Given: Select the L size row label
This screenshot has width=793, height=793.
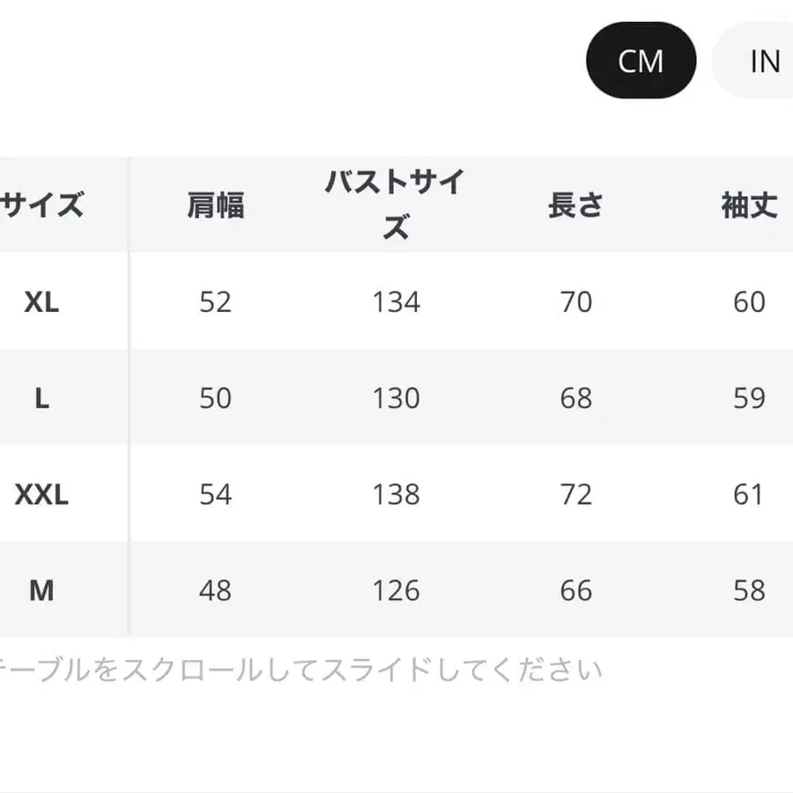Looking at the screenshot, I should [x=42, y=398].
